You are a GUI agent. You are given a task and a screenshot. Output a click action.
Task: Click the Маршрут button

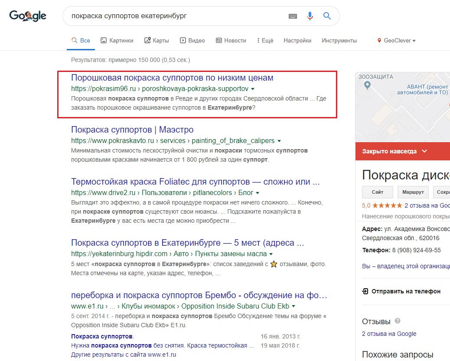click(x=413, y=192)
